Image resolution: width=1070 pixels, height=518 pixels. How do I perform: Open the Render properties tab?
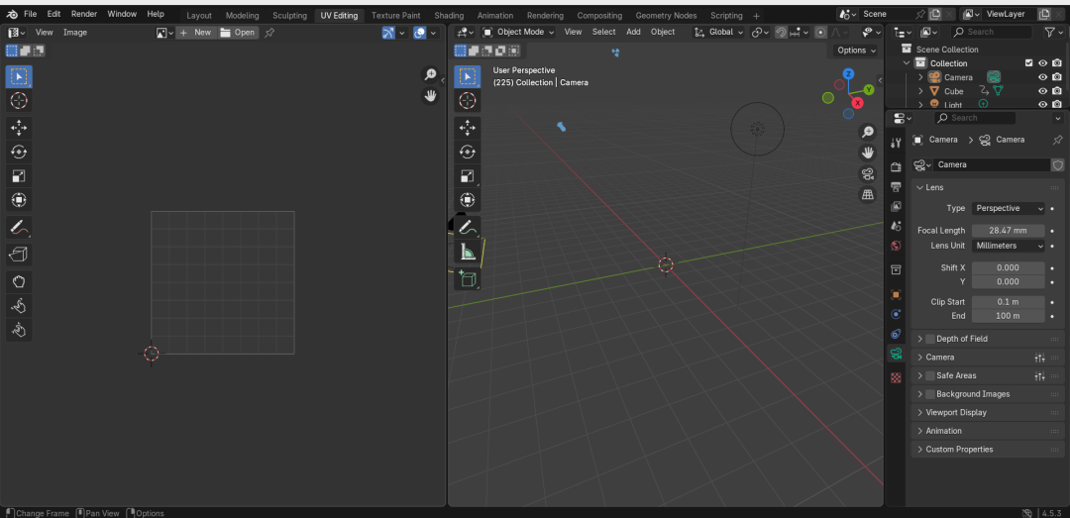tap(896, 167)
